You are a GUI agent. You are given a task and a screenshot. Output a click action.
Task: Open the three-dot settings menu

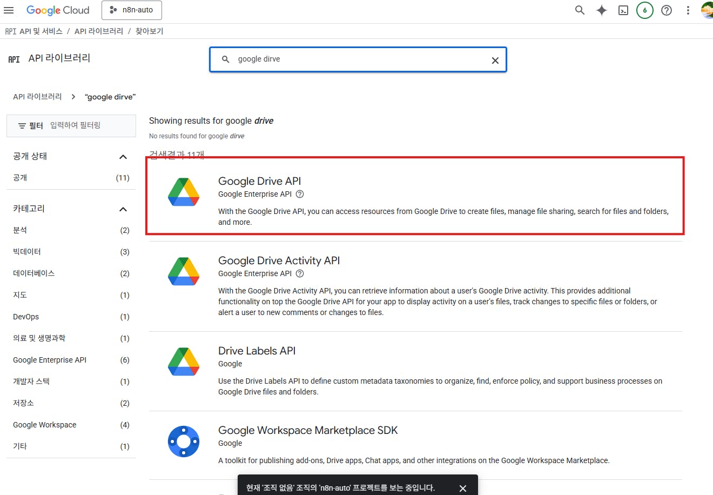pyautogui.click(x=688, y=10)
